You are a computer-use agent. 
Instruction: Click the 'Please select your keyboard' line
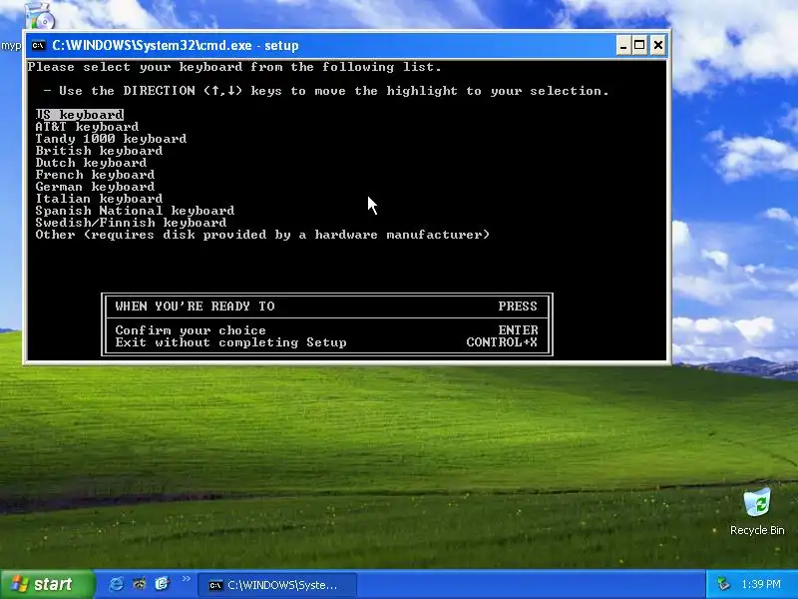coord(234,67)
